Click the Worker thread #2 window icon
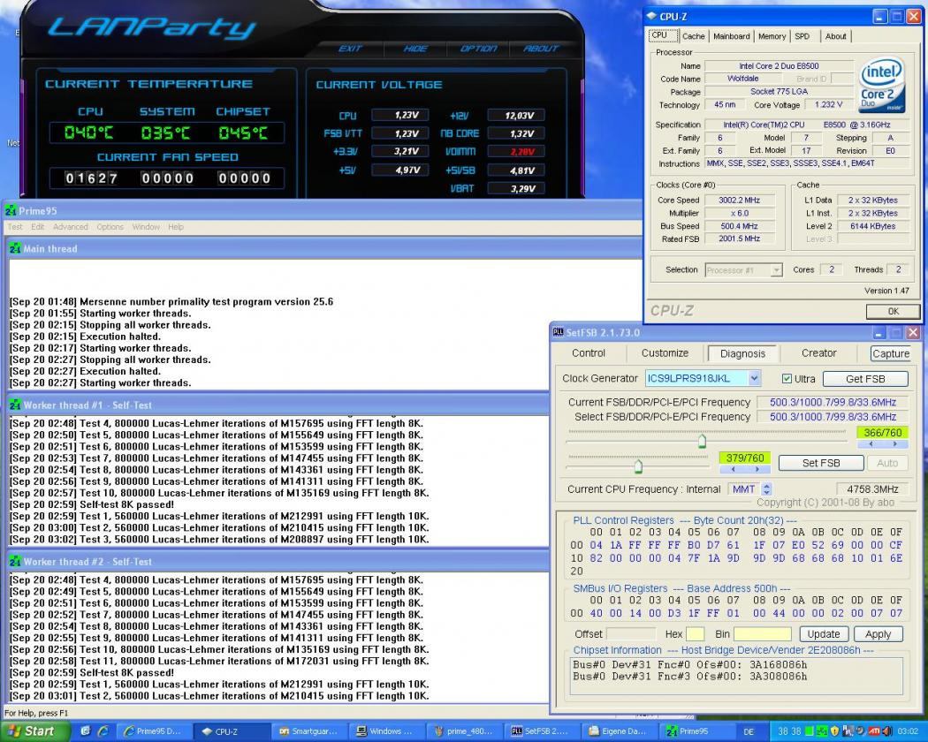 click(x=15, y=562)
